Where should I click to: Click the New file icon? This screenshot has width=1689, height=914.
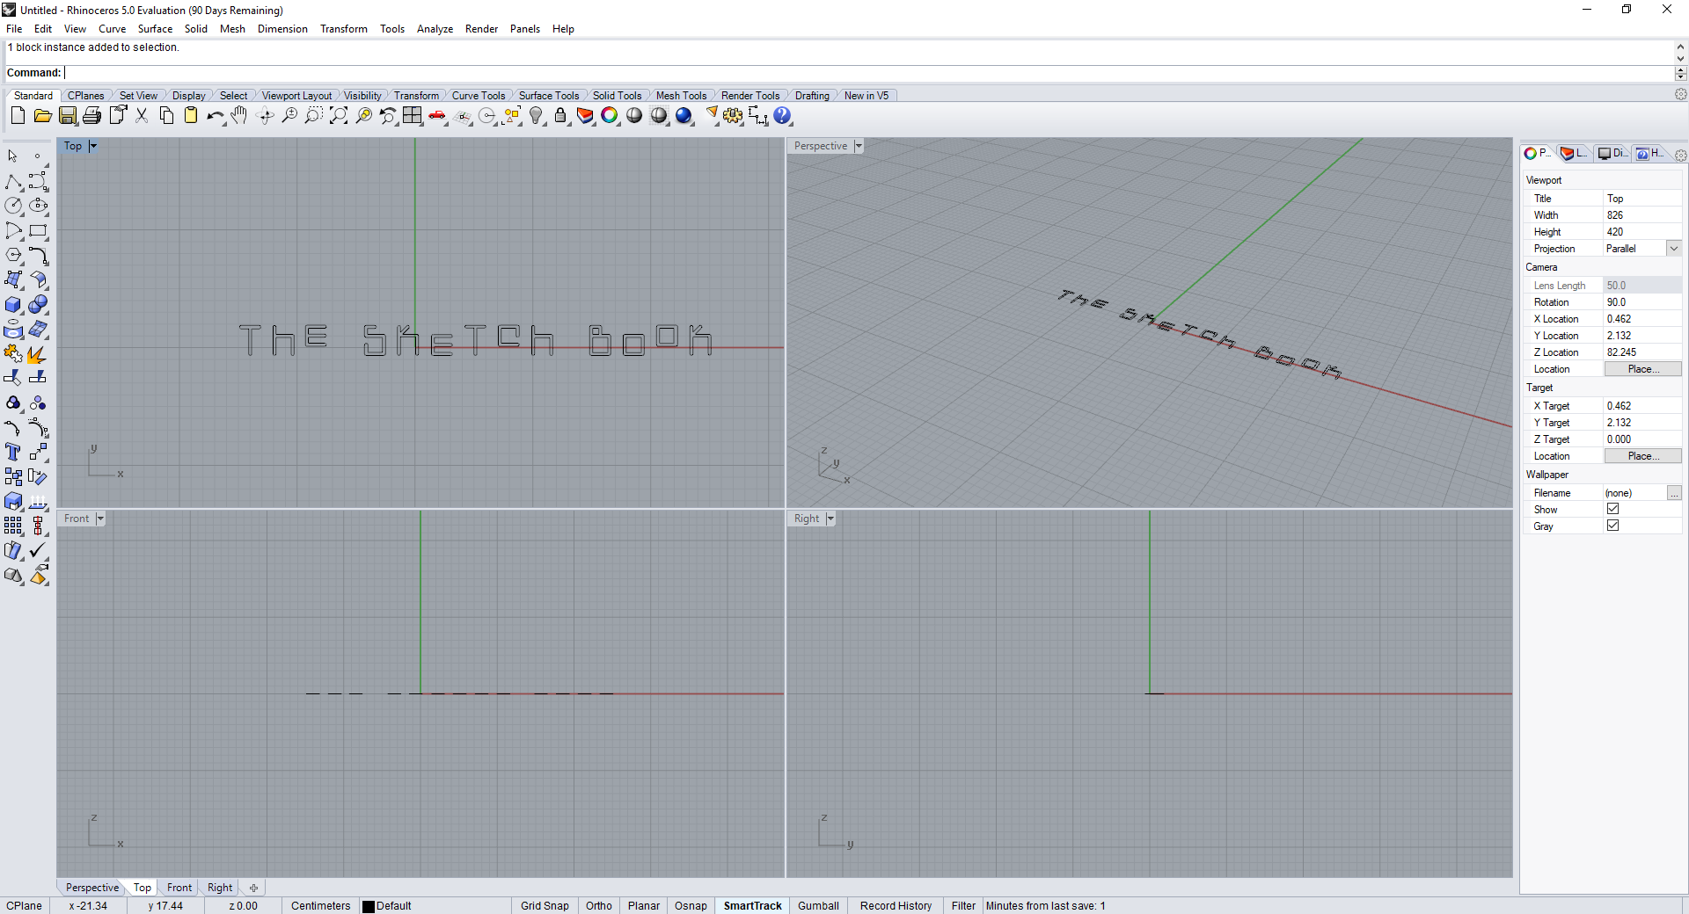tap(18, 116)
